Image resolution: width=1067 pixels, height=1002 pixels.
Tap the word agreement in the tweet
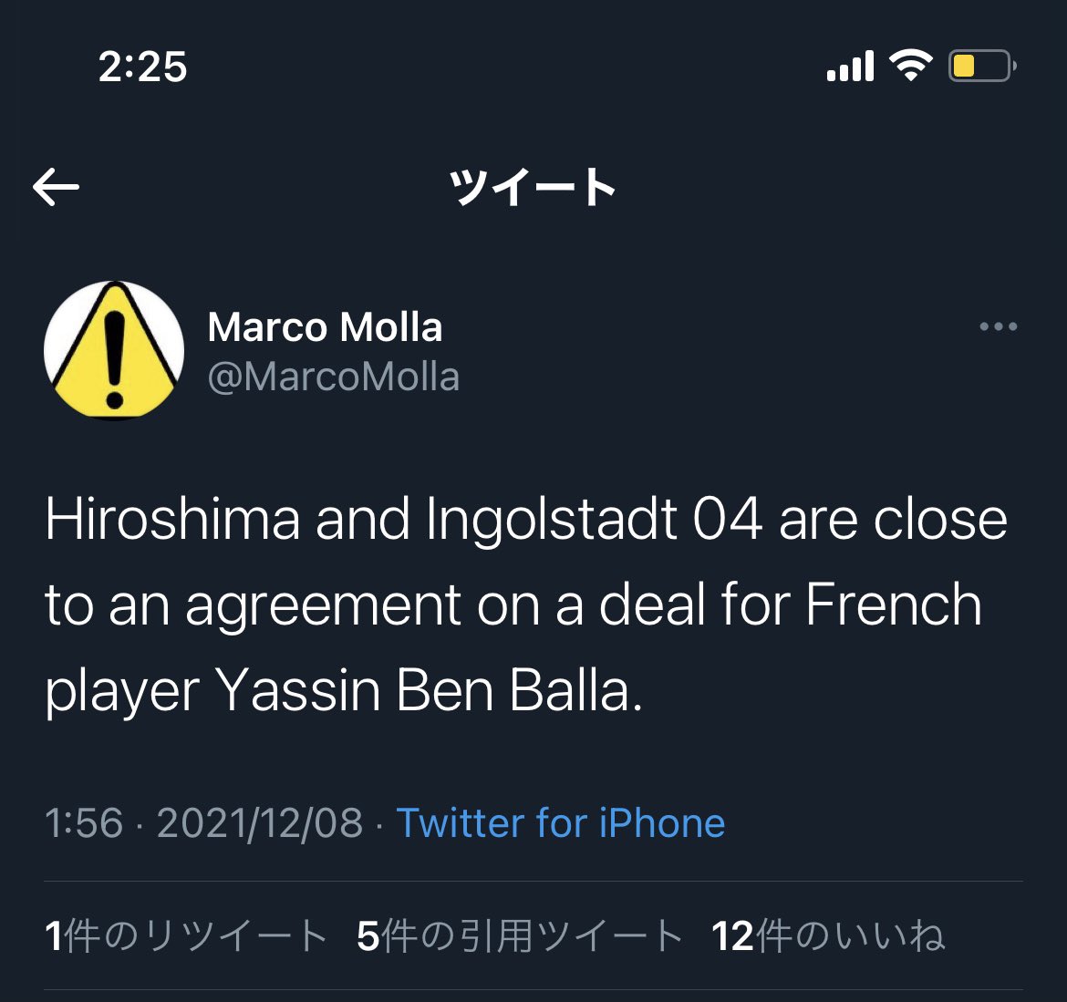tap(324, 606)
